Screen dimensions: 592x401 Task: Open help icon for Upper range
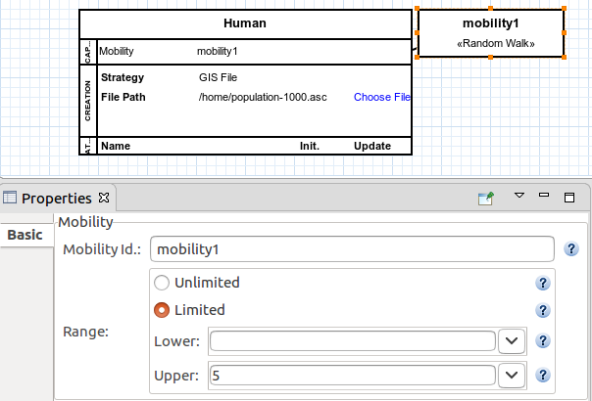point(543,376)
